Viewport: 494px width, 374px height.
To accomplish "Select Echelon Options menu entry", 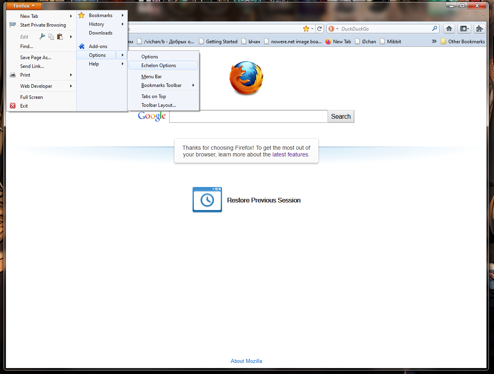I will click(163, 66).
